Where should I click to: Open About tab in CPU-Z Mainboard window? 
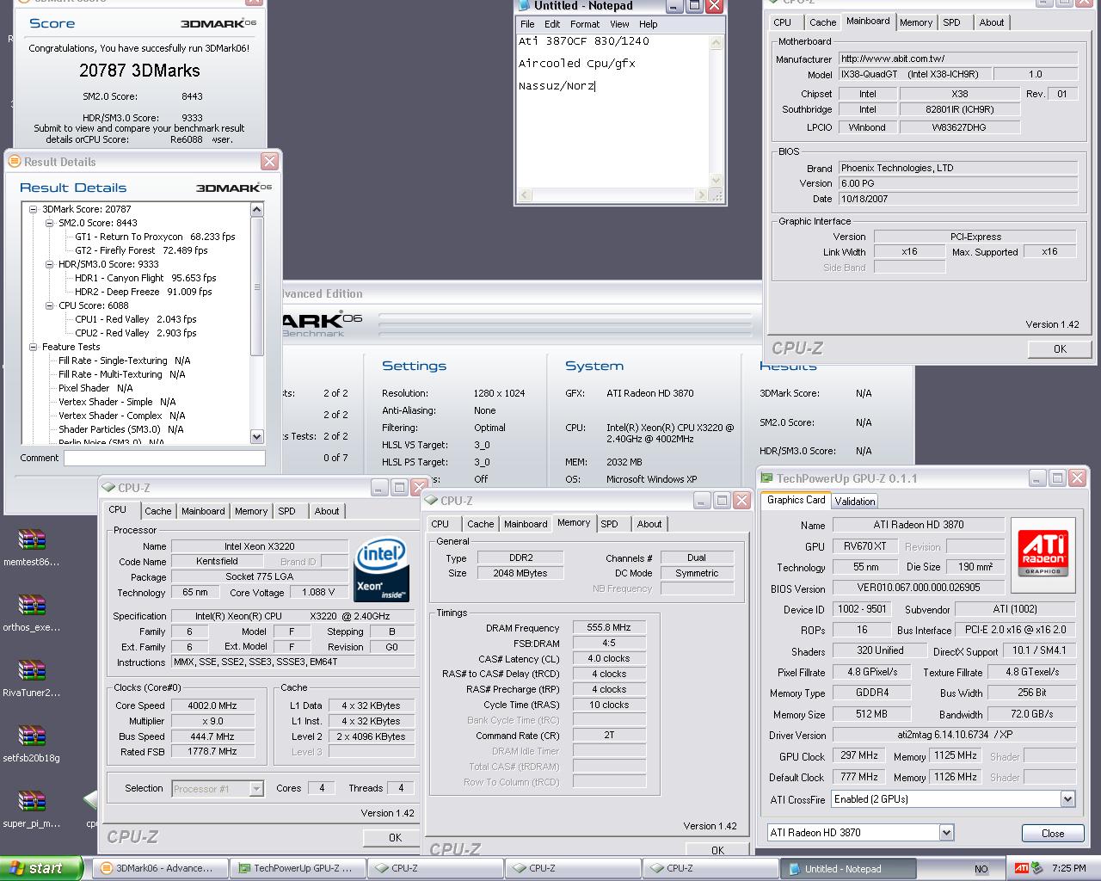point(992,22)
